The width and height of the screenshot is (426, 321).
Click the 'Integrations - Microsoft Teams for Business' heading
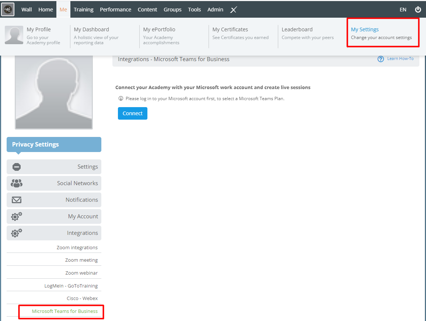tap(174, 59)
